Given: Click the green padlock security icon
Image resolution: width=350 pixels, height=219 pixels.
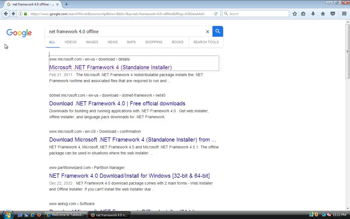Looking at the screenshot, I should [25, 14].
